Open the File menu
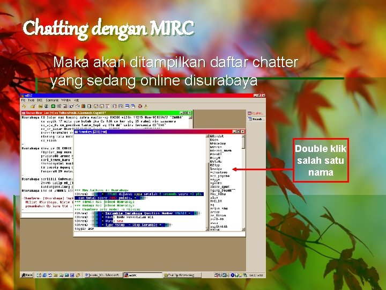Viewport: 386px width, 290px height. click(x=24, y=100)
